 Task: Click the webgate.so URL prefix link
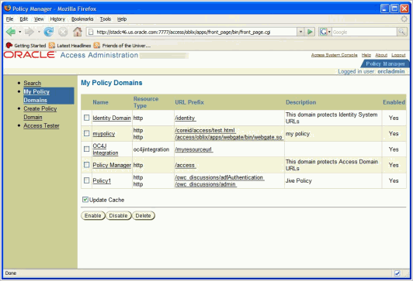(x=228, y=137)
